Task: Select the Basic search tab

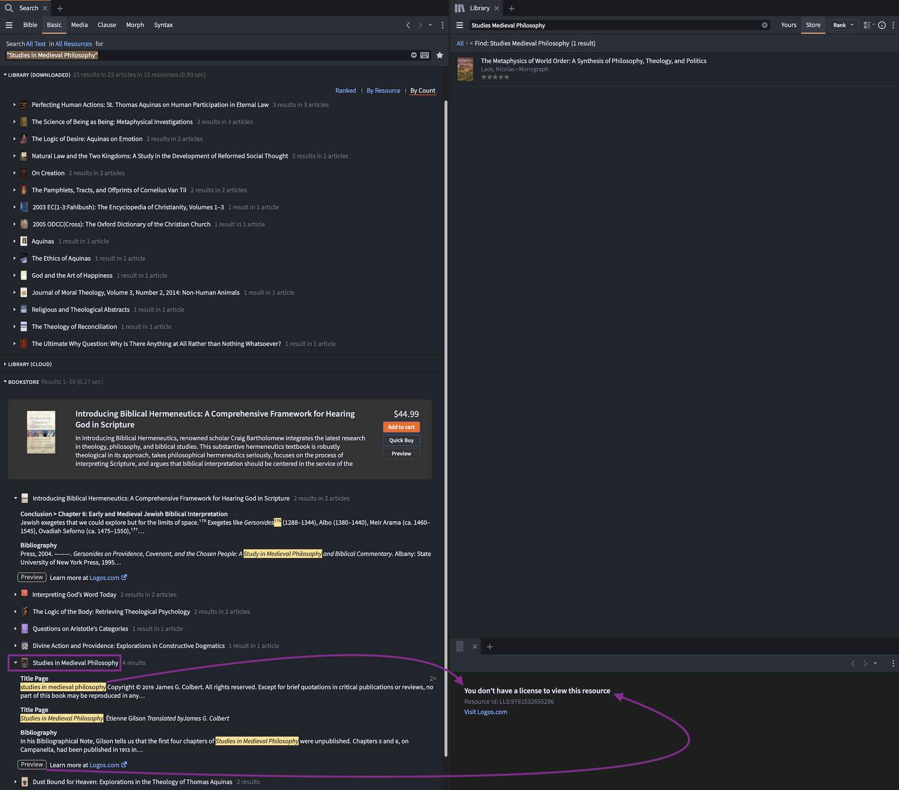Action: [54, 25]
